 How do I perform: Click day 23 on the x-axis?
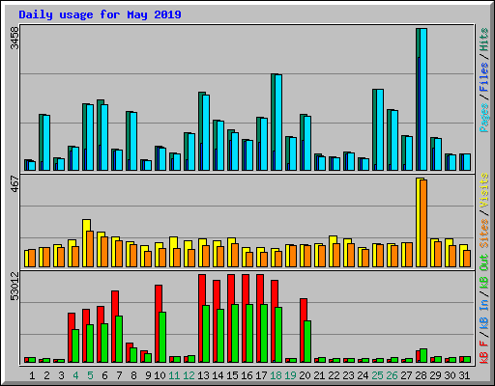(x=348, y=375)
